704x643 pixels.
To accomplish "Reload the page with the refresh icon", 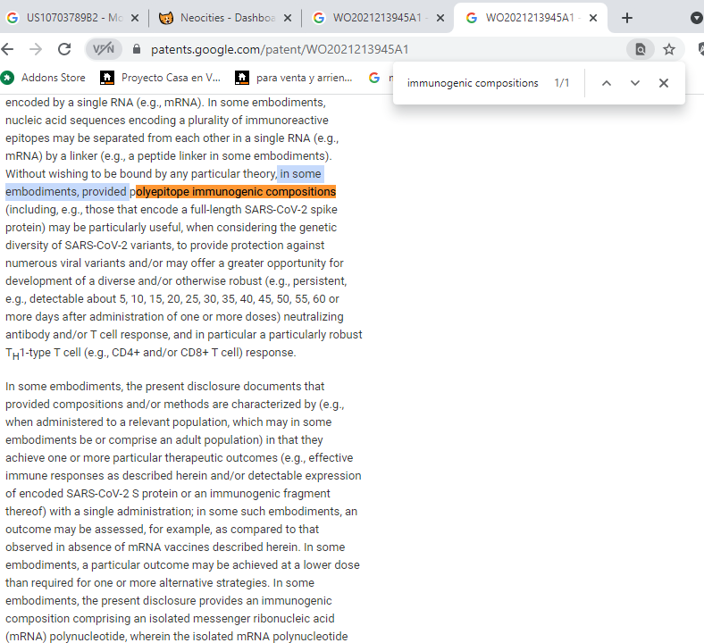I will (63, 49).
